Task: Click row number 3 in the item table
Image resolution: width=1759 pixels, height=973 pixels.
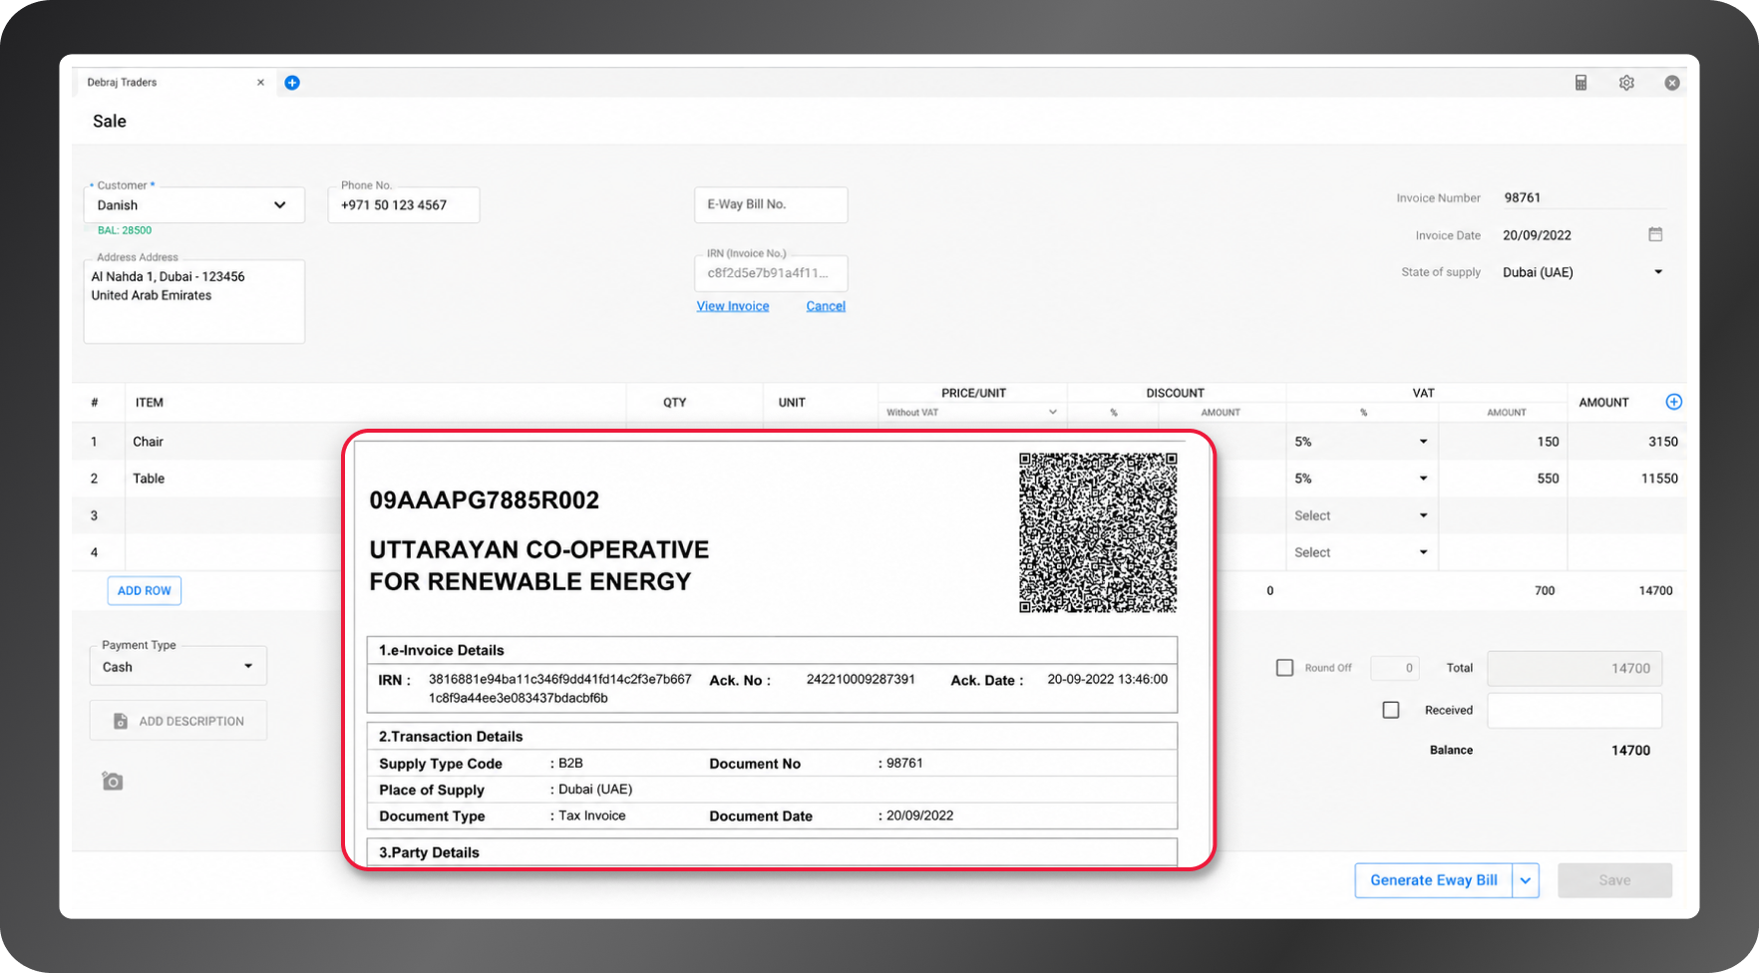Action: tap(95, 515)
